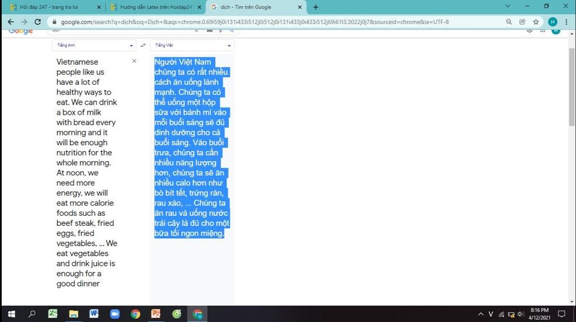Clear the English source text
The width and height of the screenshot is (576, 322).
pyautogui.click(x=134, y=61)
